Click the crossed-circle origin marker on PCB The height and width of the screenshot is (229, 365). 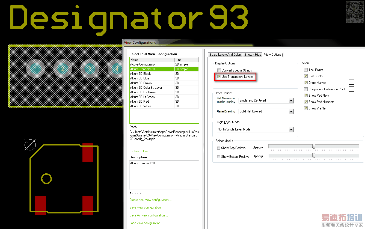(x=30, y=145)
